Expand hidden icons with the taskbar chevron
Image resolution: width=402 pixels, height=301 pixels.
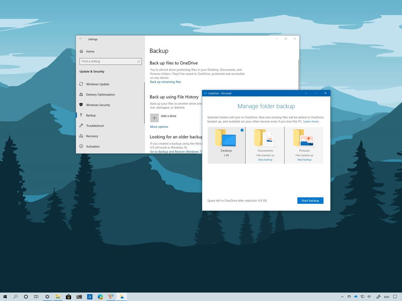coord(342,297)
